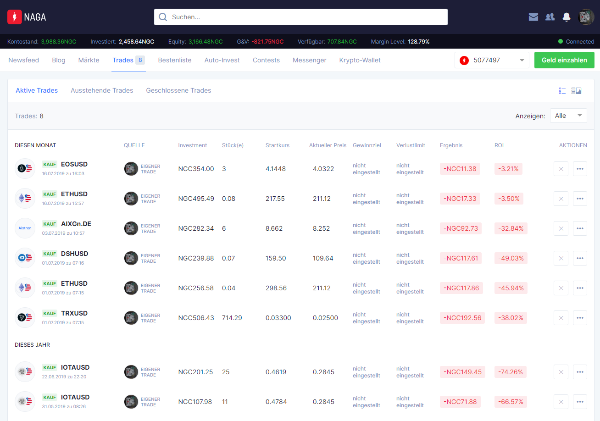Close the EOSUSD trade
This screenshot has width=600, height=421.
(561, 169)
